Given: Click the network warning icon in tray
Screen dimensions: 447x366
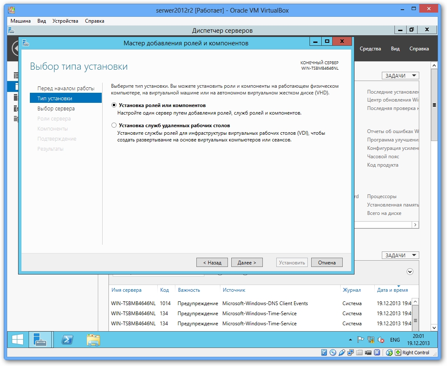Looking at the screenshot, I should (370, 340).
